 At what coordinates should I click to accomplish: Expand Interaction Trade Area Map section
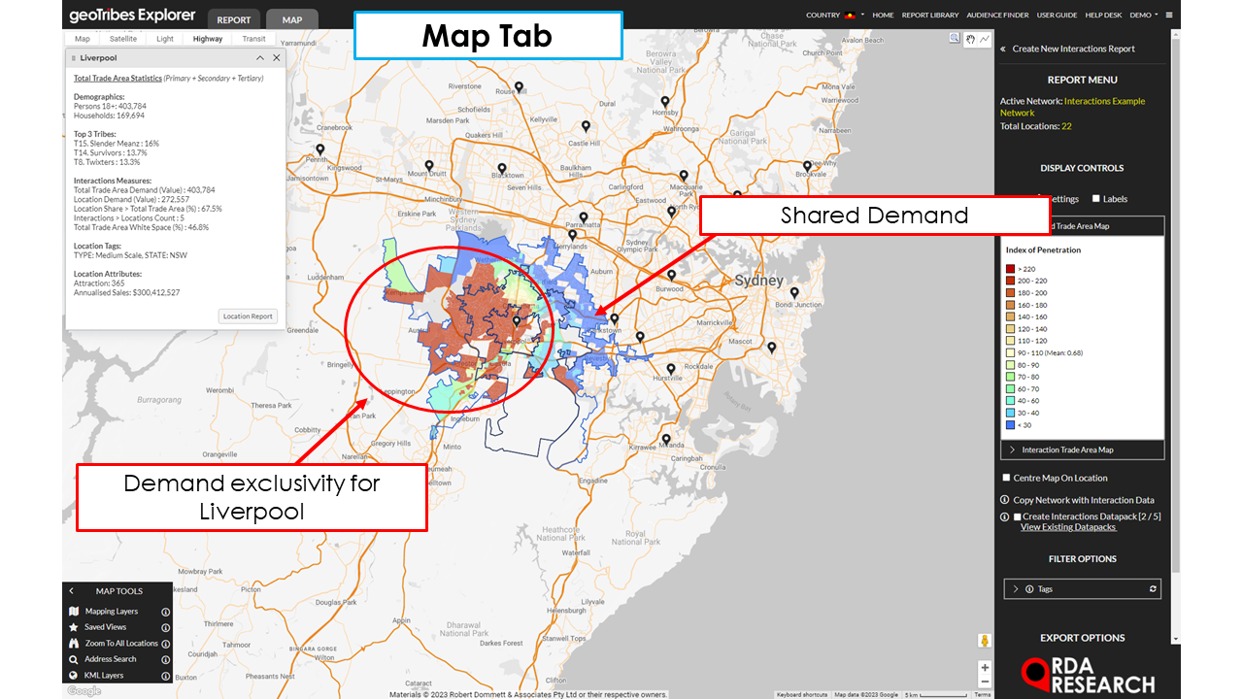[x=1083, y=449]
